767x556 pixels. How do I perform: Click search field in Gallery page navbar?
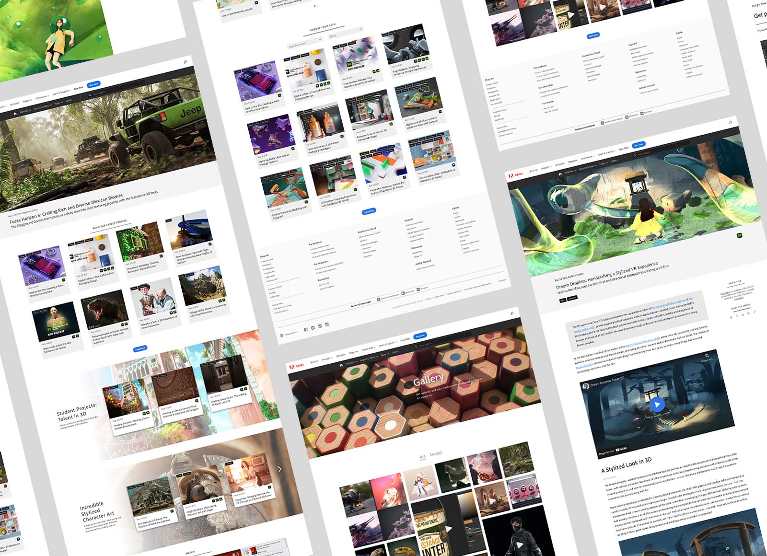(443, 339)
